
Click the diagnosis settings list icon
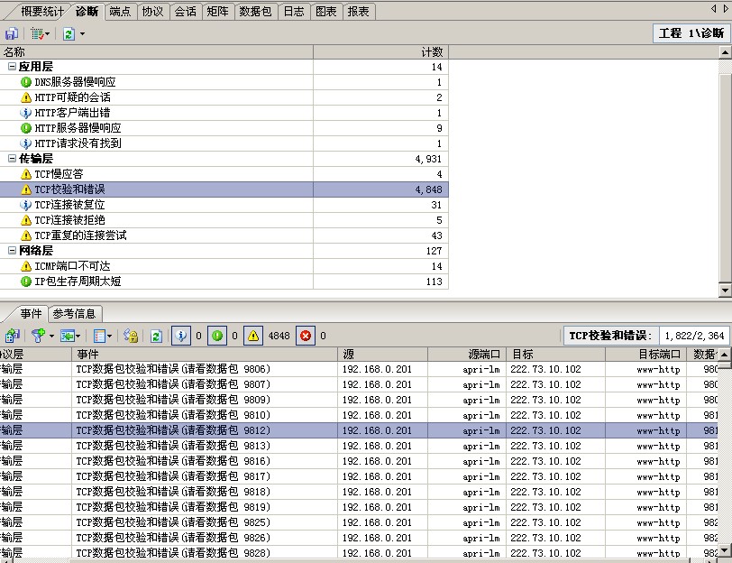tap(37, 33)
